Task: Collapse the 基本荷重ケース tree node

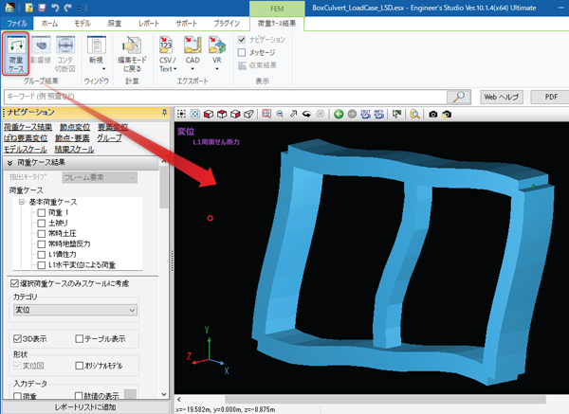Action: pyautogui.click(x=22, y=202)
